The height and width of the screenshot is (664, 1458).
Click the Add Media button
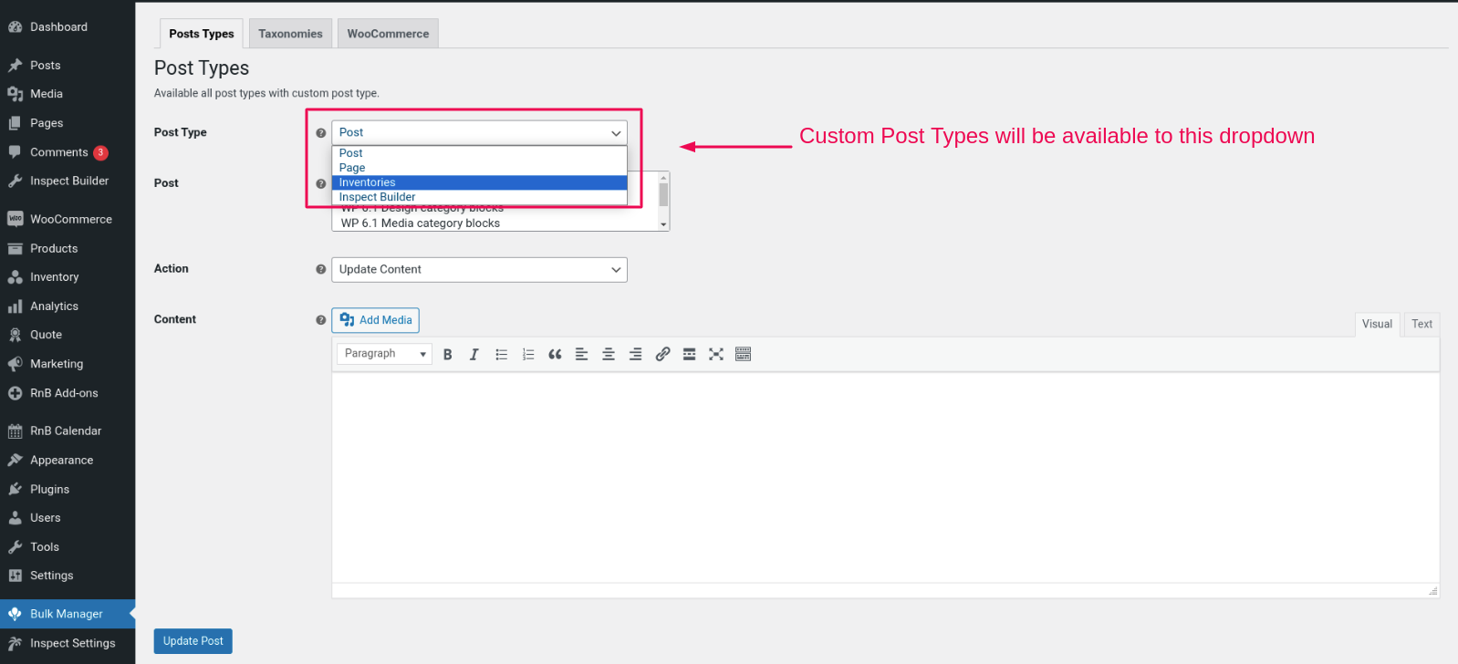click(375, 320)
